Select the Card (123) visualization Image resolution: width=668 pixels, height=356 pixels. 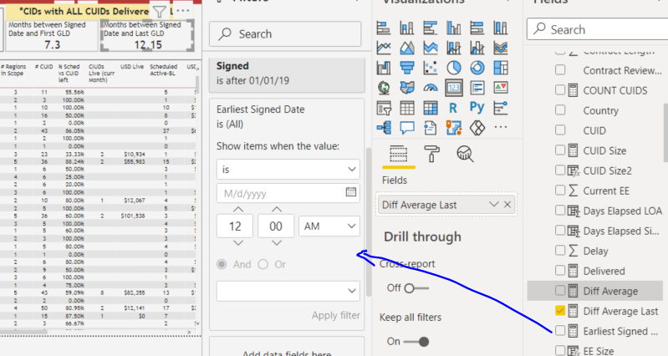point(454,88)
